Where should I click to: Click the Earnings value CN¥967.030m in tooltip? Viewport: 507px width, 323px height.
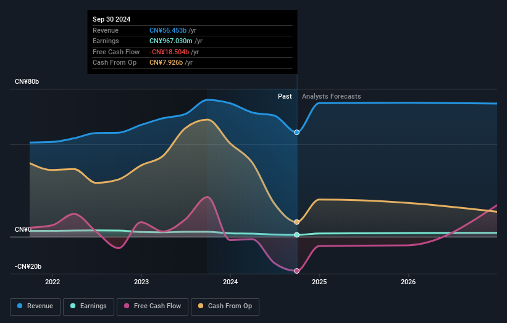tap(170, 41)
